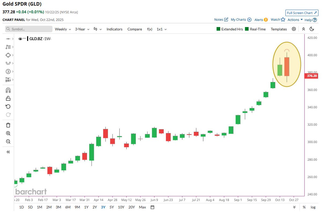Image resolution: width=322 pixels, height=213 pixels.
Task: Zoom in with the plus magnifier
Action: 8,133
